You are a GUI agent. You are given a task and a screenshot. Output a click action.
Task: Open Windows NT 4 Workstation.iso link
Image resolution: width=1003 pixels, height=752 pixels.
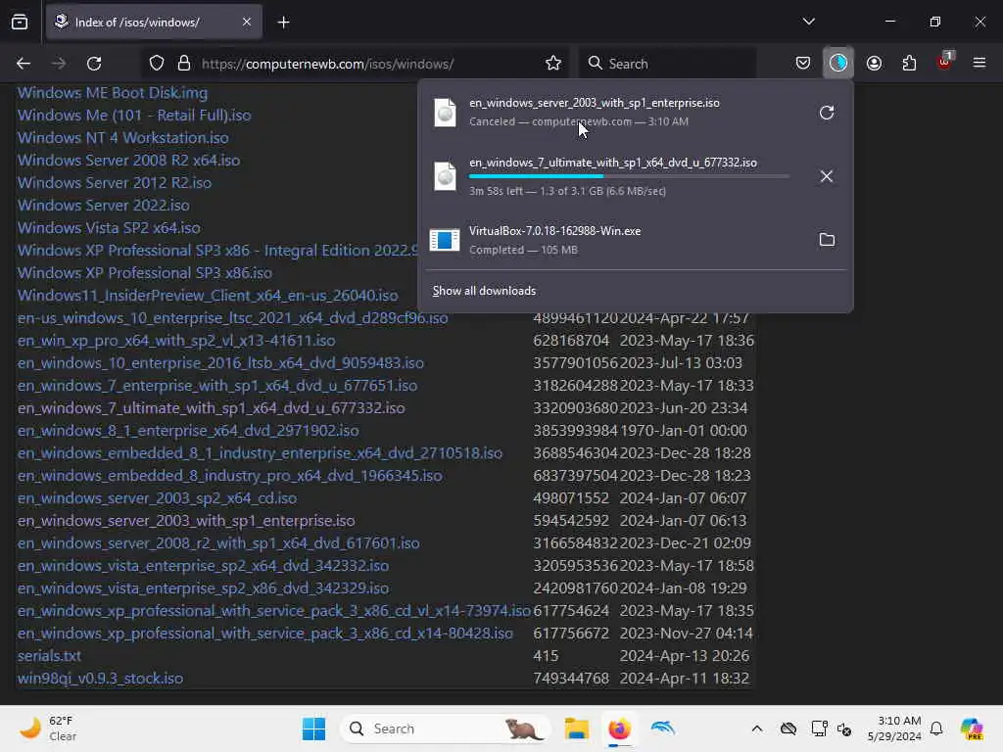pyautogui.click(x=122, y=137)
